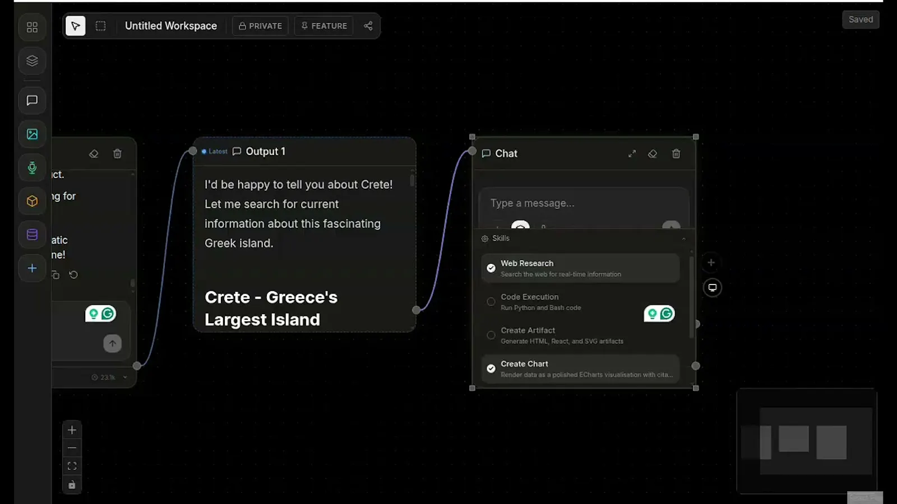Click the Chat node title

tap(506, 153)
